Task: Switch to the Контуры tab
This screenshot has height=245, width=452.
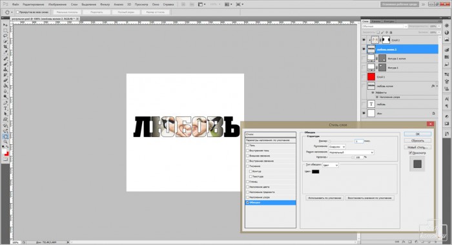Action: pyautogui.click(x=389, y=21)
